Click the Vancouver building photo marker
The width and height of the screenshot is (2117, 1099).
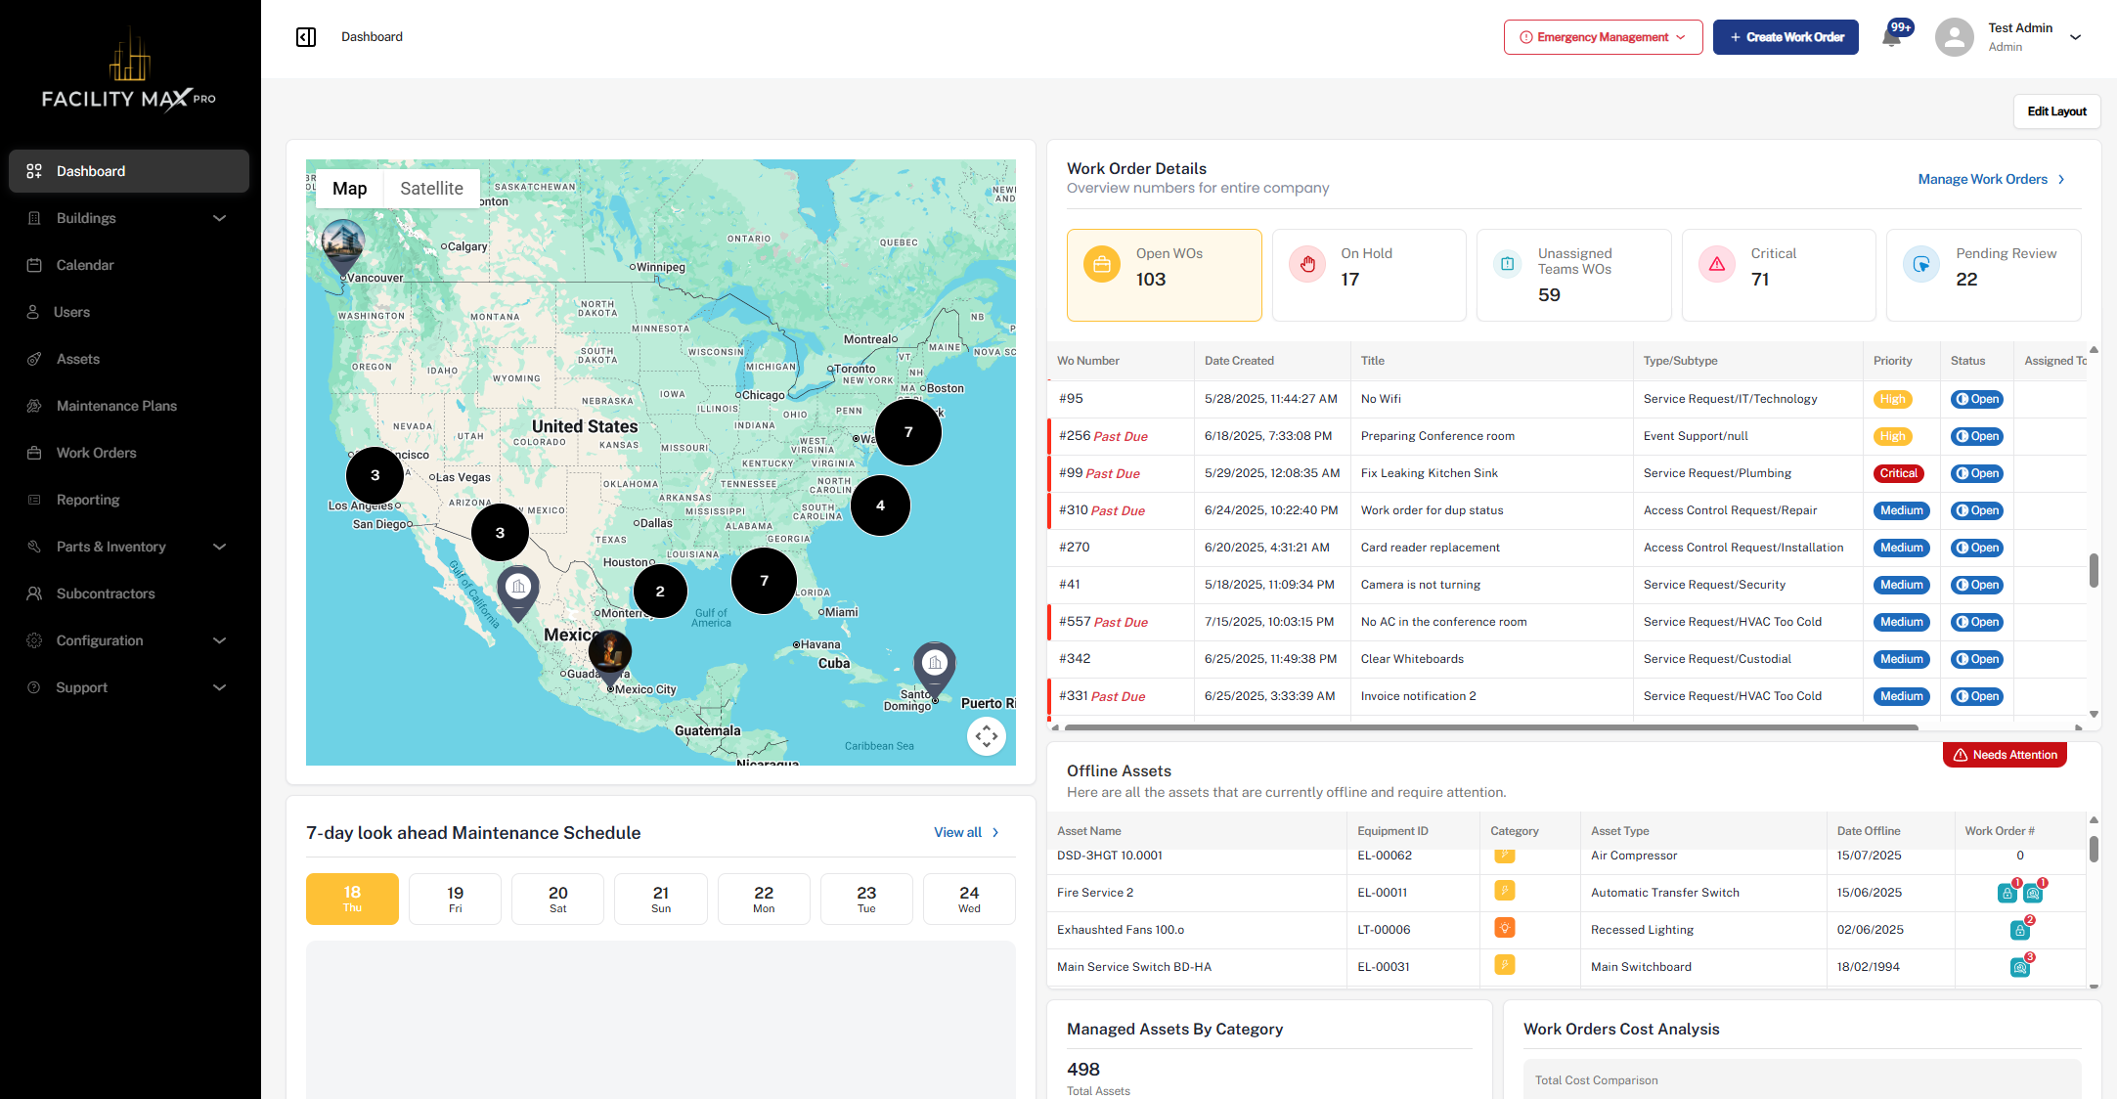tap(343, 242)
